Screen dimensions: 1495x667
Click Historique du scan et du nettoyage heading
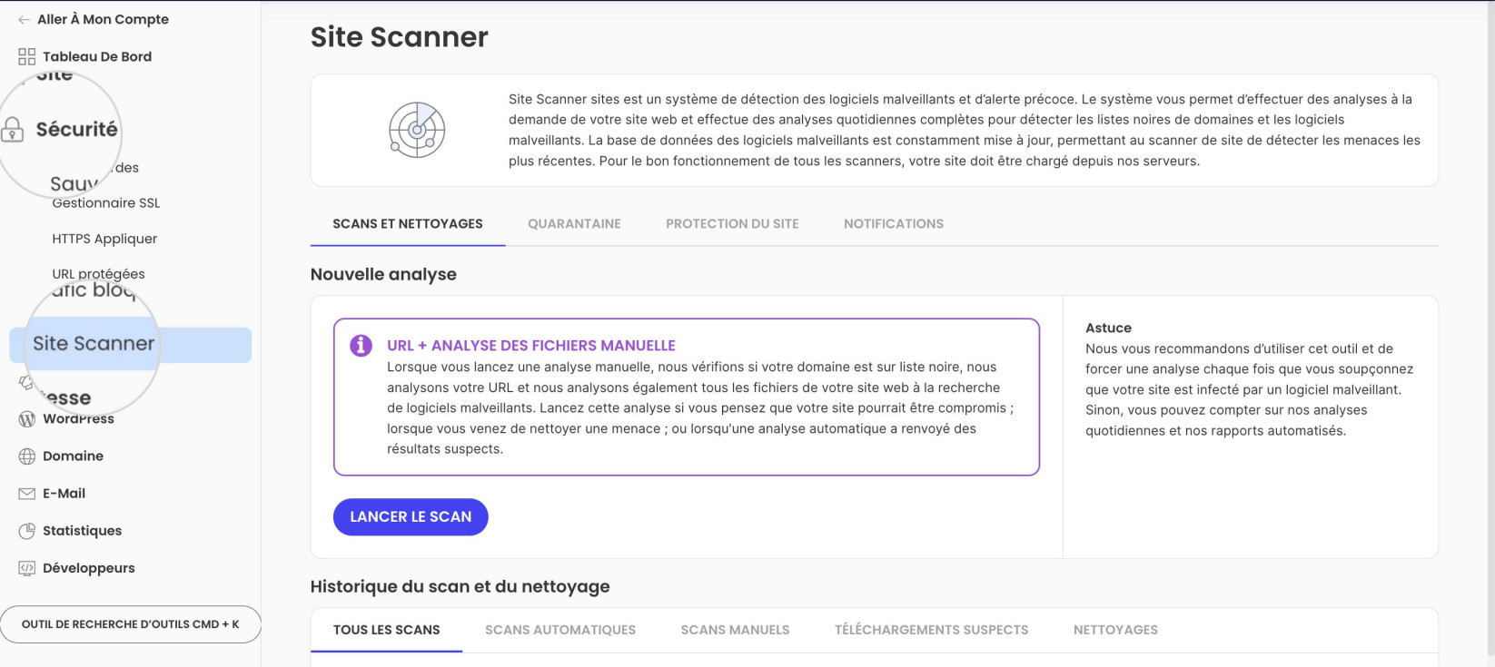(460, 586)
